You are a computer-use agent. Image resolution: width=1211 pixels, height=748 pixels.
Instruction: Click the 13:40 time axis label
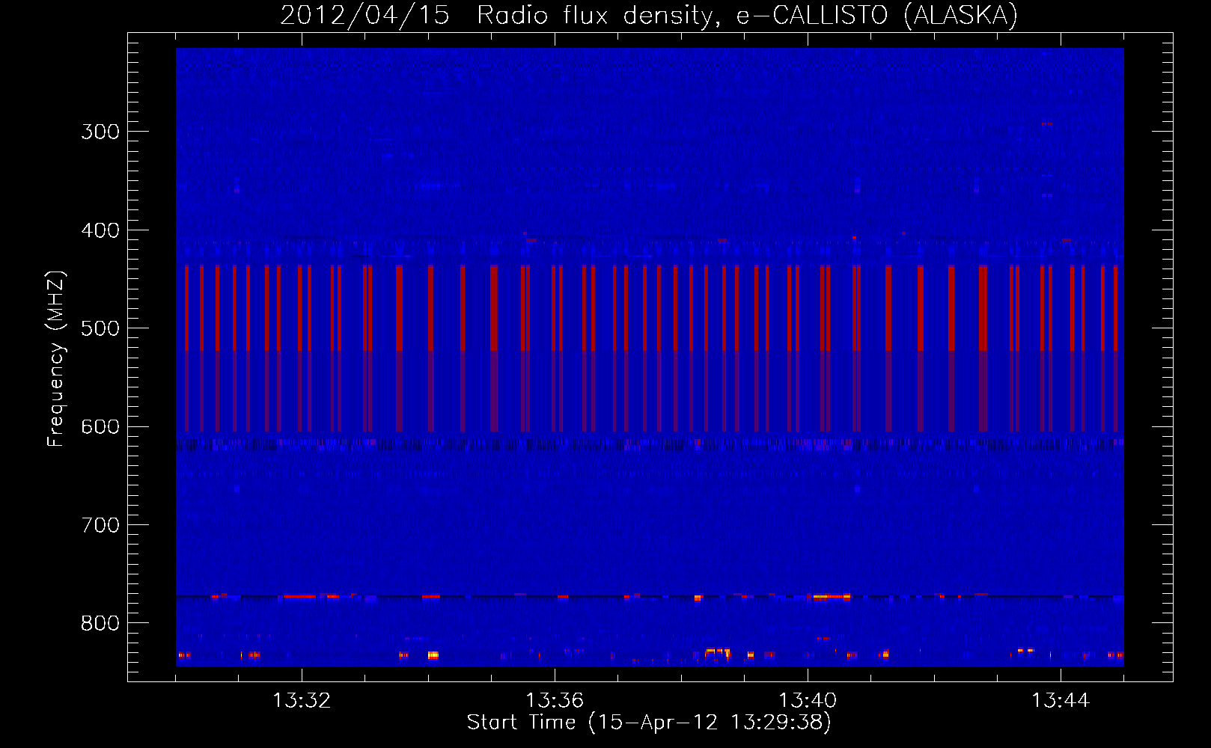808,701
